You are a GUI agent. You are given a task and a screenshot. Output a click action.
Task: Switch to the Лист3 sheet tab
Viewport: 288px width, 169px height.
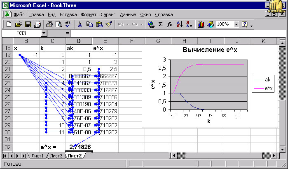(x=56, y=156)
